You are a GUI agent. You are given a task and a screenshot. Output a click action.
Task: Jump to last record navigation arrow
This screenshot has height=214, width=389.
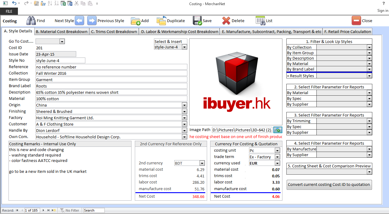point(49,210)
